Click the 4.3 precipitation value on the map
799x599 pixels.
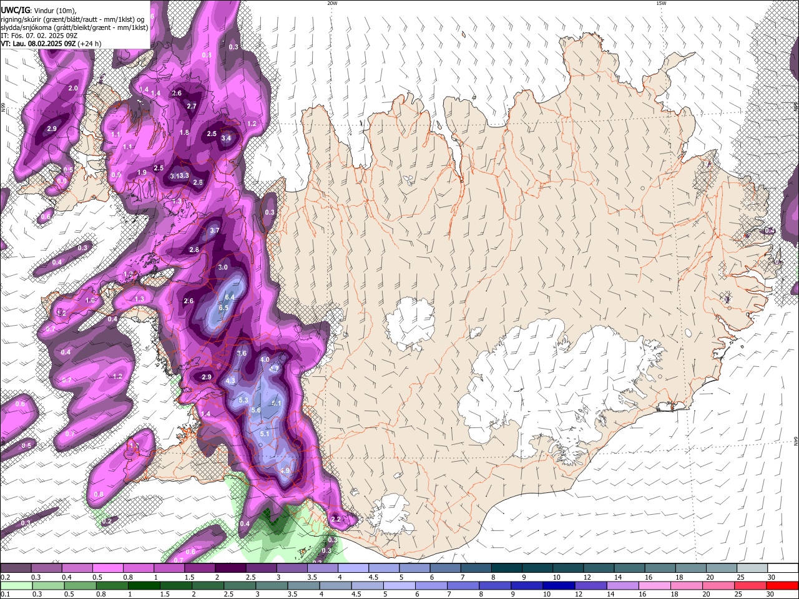point(230,381)
